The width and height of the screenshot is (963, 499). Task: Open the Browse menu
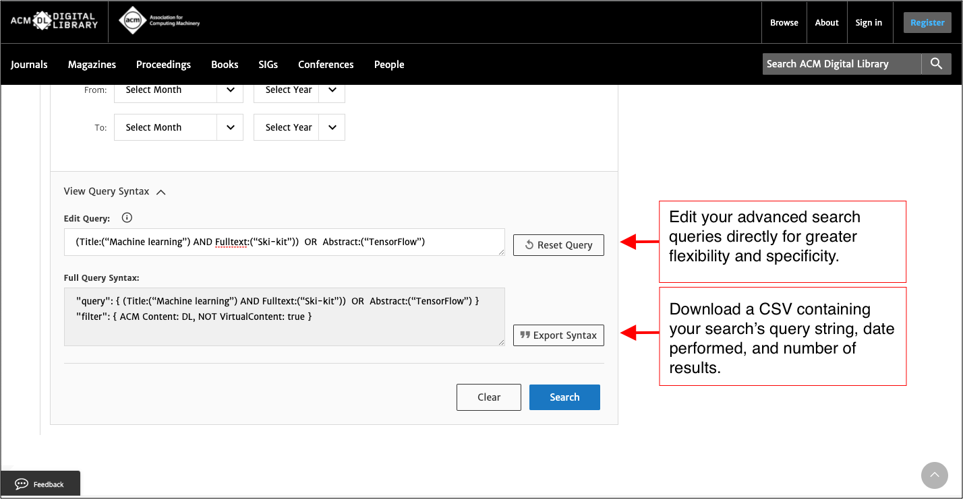point(784,22)
